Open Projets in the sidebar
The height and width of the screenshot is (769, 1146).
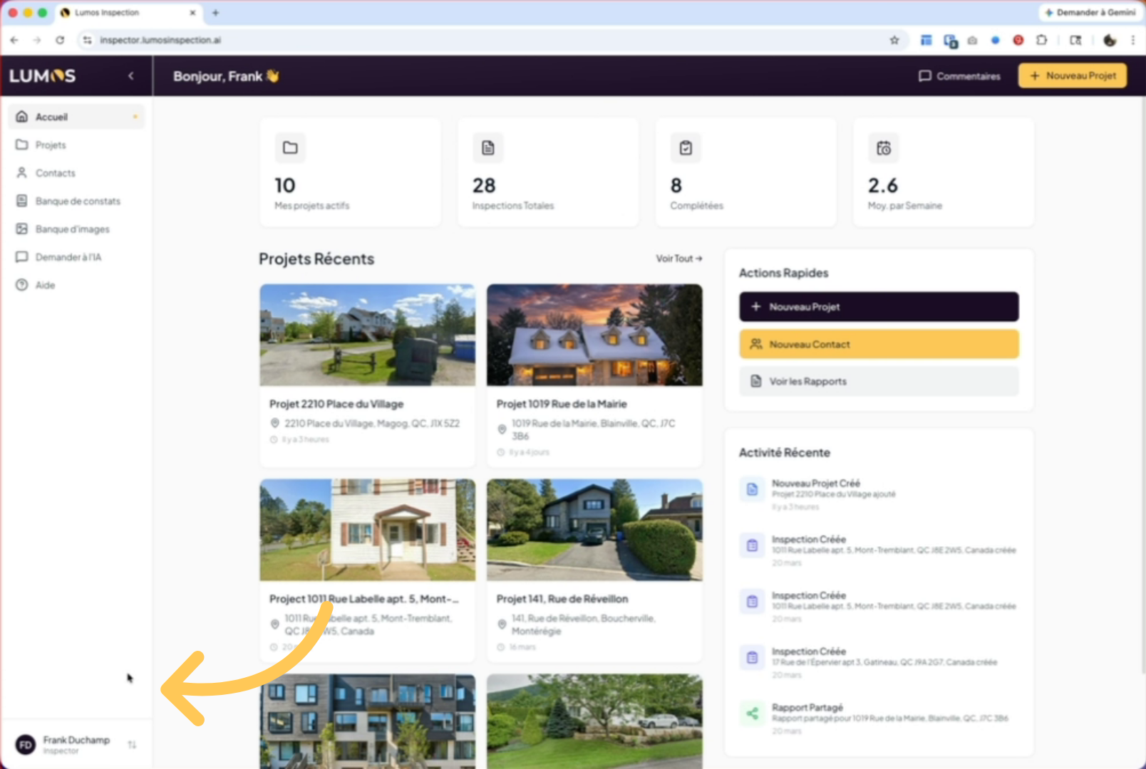point(76,145)
